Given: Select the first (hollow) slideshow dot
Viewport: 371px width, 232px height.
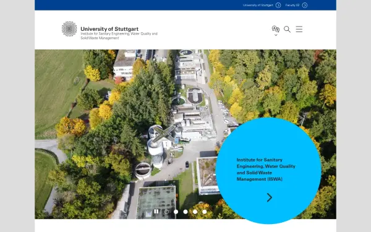Looking at the screenshot, I should tap(166, 212).
